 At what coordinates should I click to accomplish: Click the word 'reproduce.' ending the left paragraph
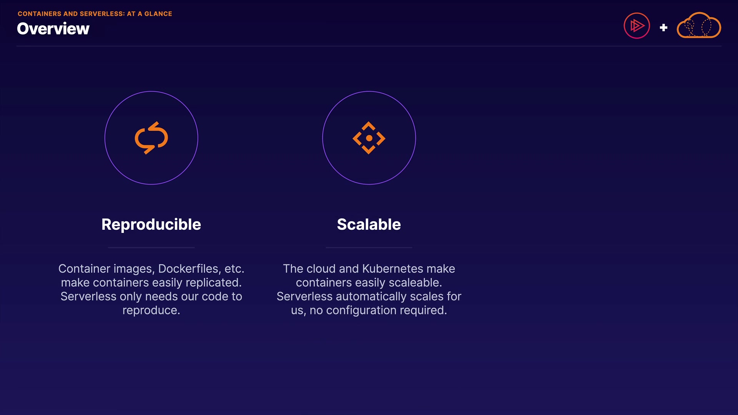coord(151,310)
